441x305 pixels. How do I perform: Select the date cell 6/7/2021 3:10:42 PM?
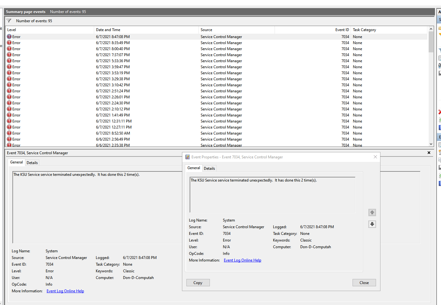click(113, 85)
